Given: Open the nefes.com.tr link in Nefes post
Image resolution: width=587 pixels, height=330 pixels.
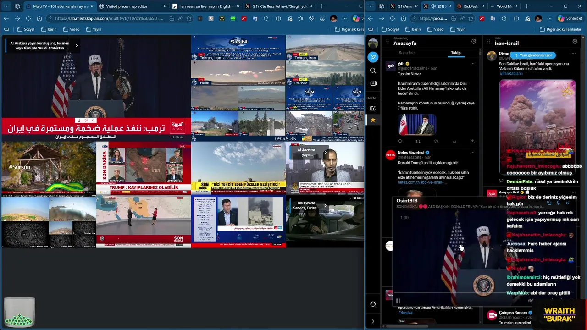Looking at the screenshot, I should click(422, 182).
